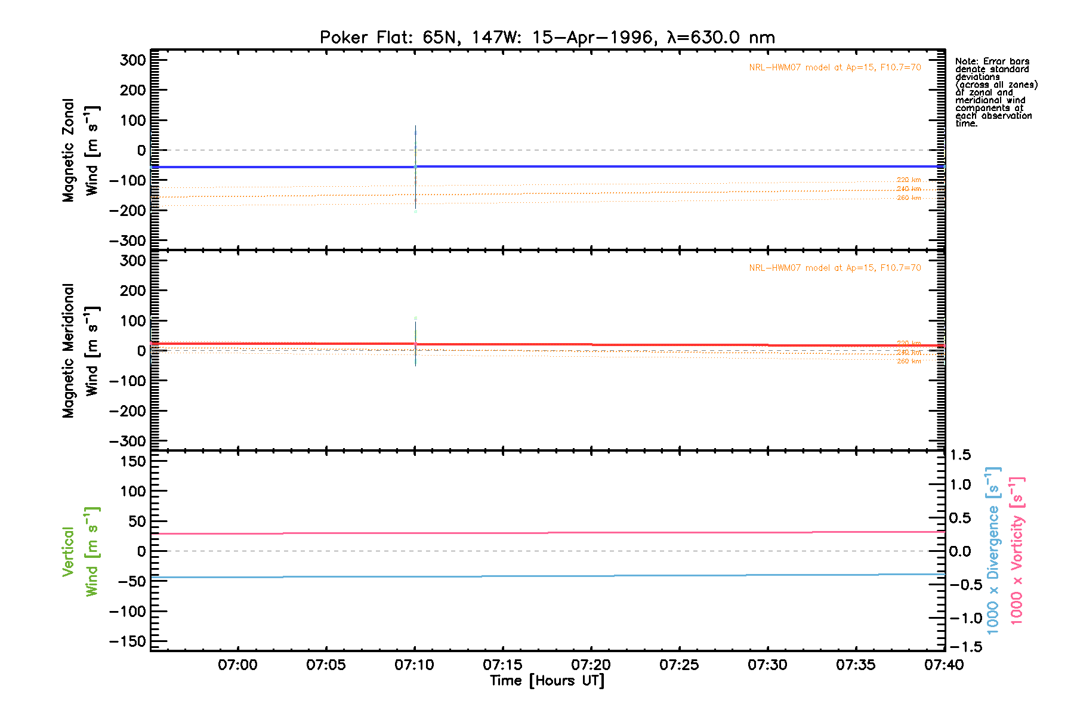1074x716 pixels.
Task: Click the plot title 'Poker Flat: 65N, 147W'
Action: pos(547,38)
